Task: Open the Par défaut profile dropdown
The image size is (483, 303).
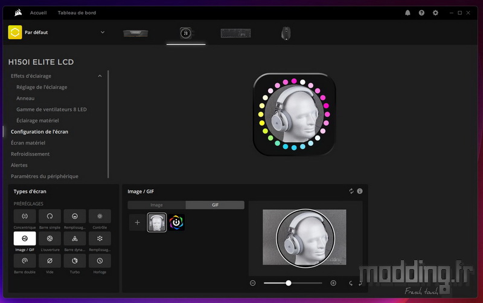Action: click(103, 32)
